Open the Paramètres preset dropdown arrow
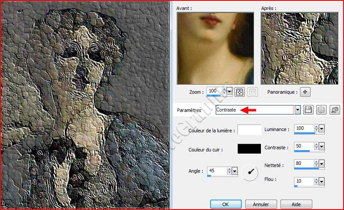This screenshot has width=344, height=210. click(298, 110)
